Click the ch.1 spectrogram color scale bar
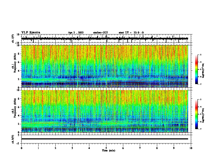The image size is (215, 166). pyautogui.click(x=196, y=69)
